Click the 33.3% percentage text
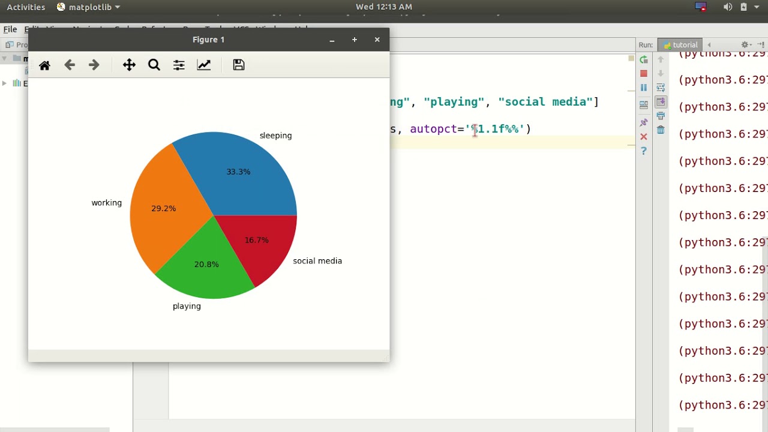Image resolution: width=768 pixels, height=432 pixels. 238,172
